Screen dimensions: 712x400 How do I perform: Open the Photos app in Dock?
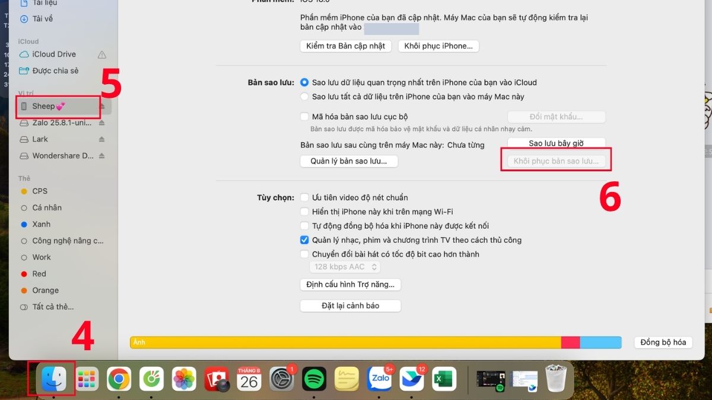click(x=184, y=379)
